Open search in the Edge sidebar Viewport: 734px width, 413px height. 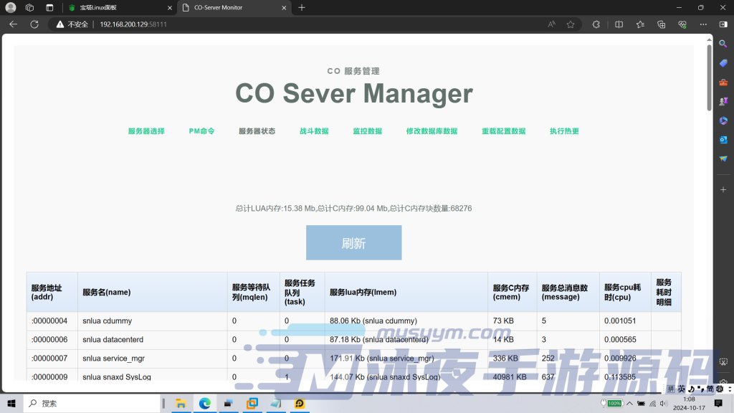point(725,44)
